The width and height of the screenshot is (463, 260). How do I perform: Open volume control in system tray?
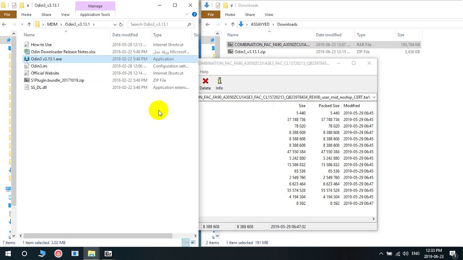(x=406, y=253)
